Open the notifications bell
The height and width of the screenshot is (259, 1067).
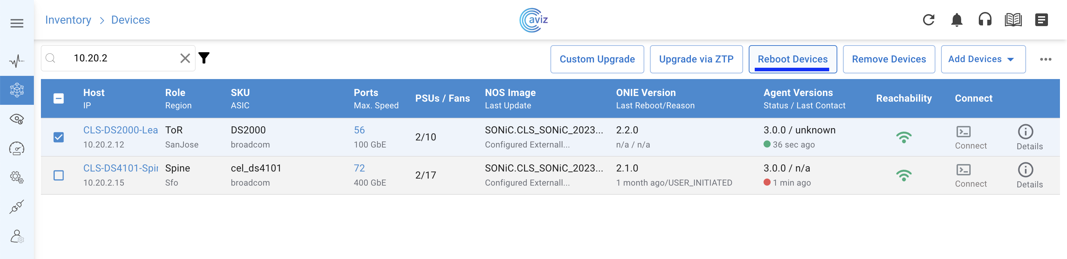[x=957, y=20]
